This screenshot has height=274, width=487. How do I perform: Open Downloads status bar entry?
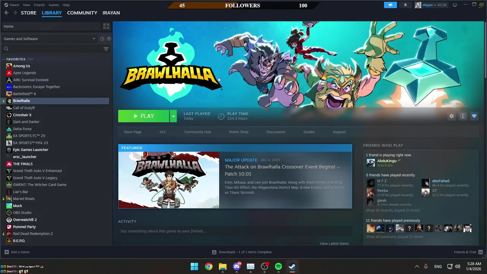tap(242, 252)
